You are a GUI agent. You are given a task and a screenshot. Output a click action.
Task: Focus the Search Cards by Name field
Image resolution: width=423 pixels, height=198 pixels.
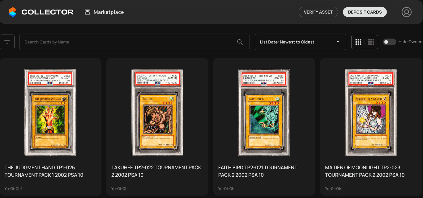coord(135,42)
